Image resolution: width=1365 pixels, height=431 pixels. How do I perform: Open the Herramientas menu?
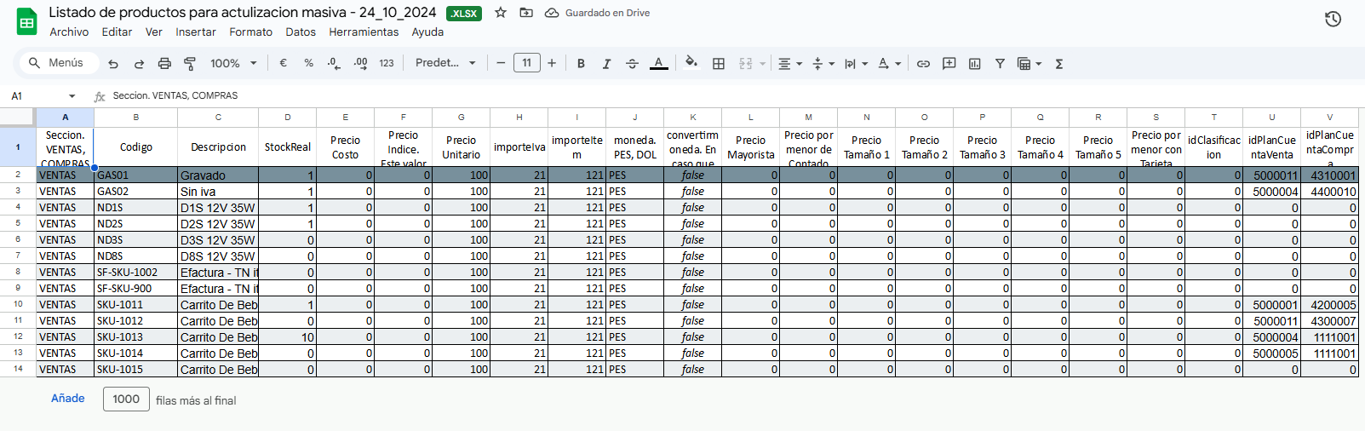364,32
